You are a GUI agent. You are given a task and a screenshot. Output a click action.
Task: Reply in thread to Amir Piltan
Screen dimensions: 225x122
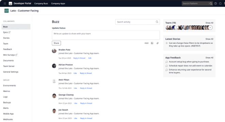pos(86,88)
